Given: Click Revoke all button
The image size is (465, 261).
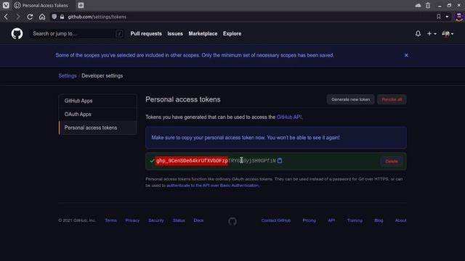Looking at the screenshot, I should pos(392,99).
